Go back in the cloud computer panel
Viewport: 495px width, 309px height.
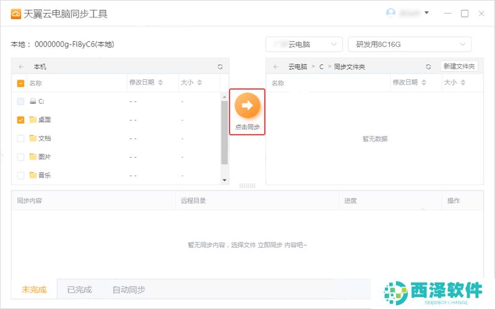pyautogui.click(x=276, y=67)
